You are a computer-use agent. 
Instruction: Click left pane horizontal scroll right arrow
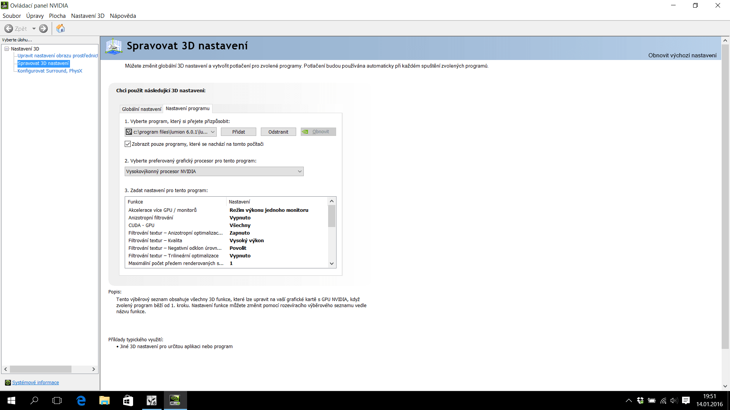click(x=94, y=369)
